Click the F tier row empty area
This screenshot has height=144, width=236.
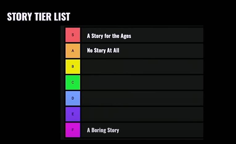[162, 130]
